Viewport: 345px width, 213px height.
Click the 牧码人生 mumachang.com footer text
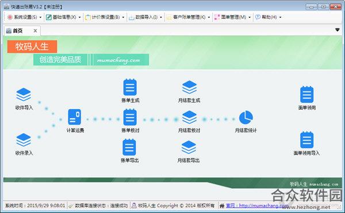point(314,184)
